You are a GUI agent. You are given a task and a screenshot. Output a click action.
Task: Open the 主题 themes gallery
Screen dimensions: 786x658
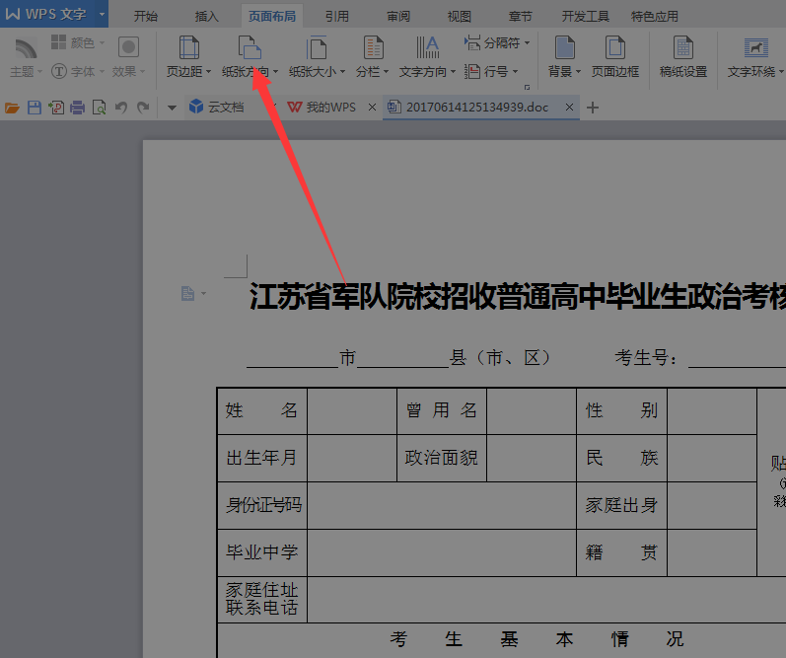click(x=26, y=57)
